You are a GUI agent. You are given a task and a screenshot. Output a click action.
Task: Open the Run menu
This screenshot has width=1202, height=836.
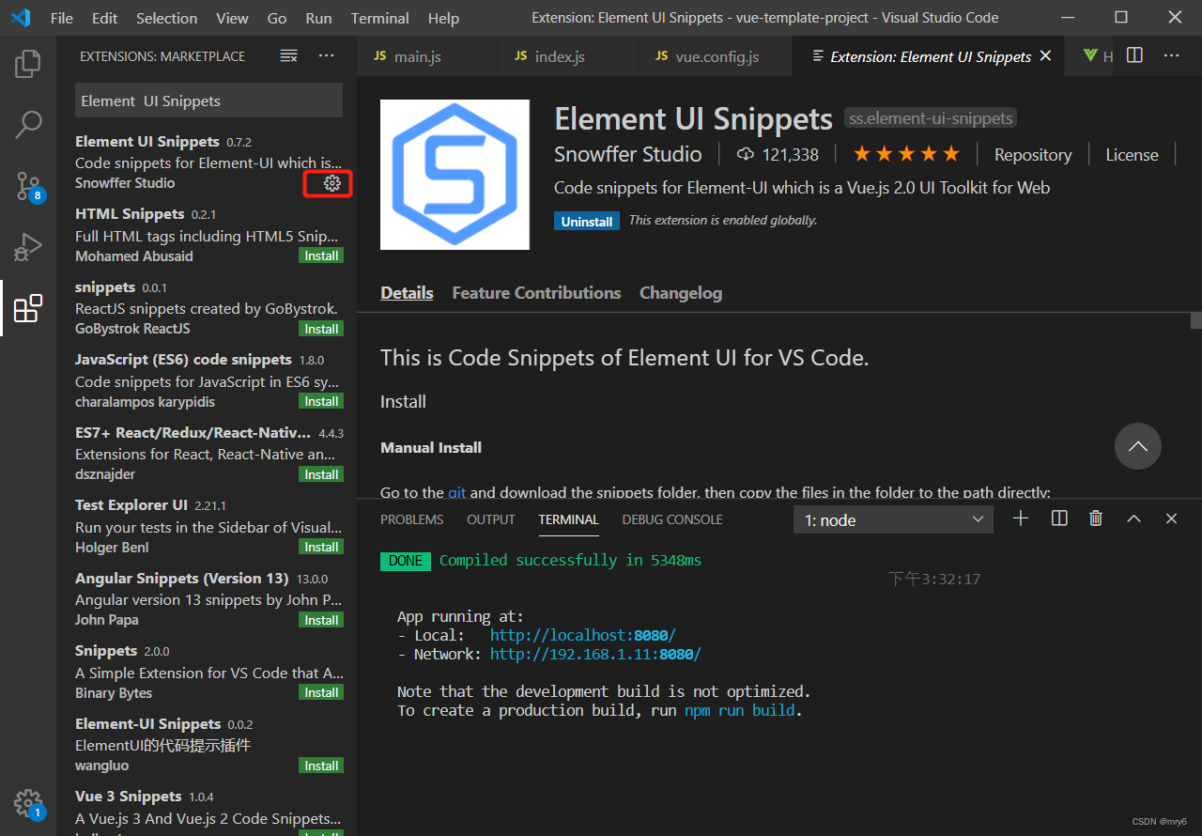click(x=319, y=18)
